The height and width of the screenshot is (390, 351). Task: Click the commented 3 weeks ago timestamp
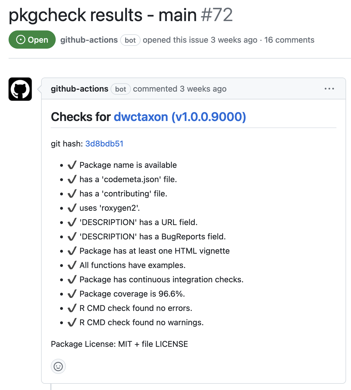[x=180, y=89]
